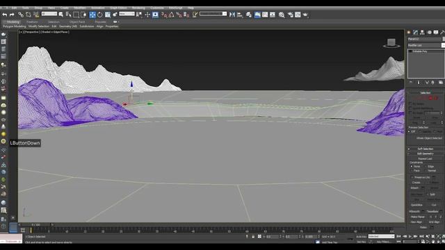Activate the Unlink Selection tool
The image size is (445, 250).
point(29,15)
